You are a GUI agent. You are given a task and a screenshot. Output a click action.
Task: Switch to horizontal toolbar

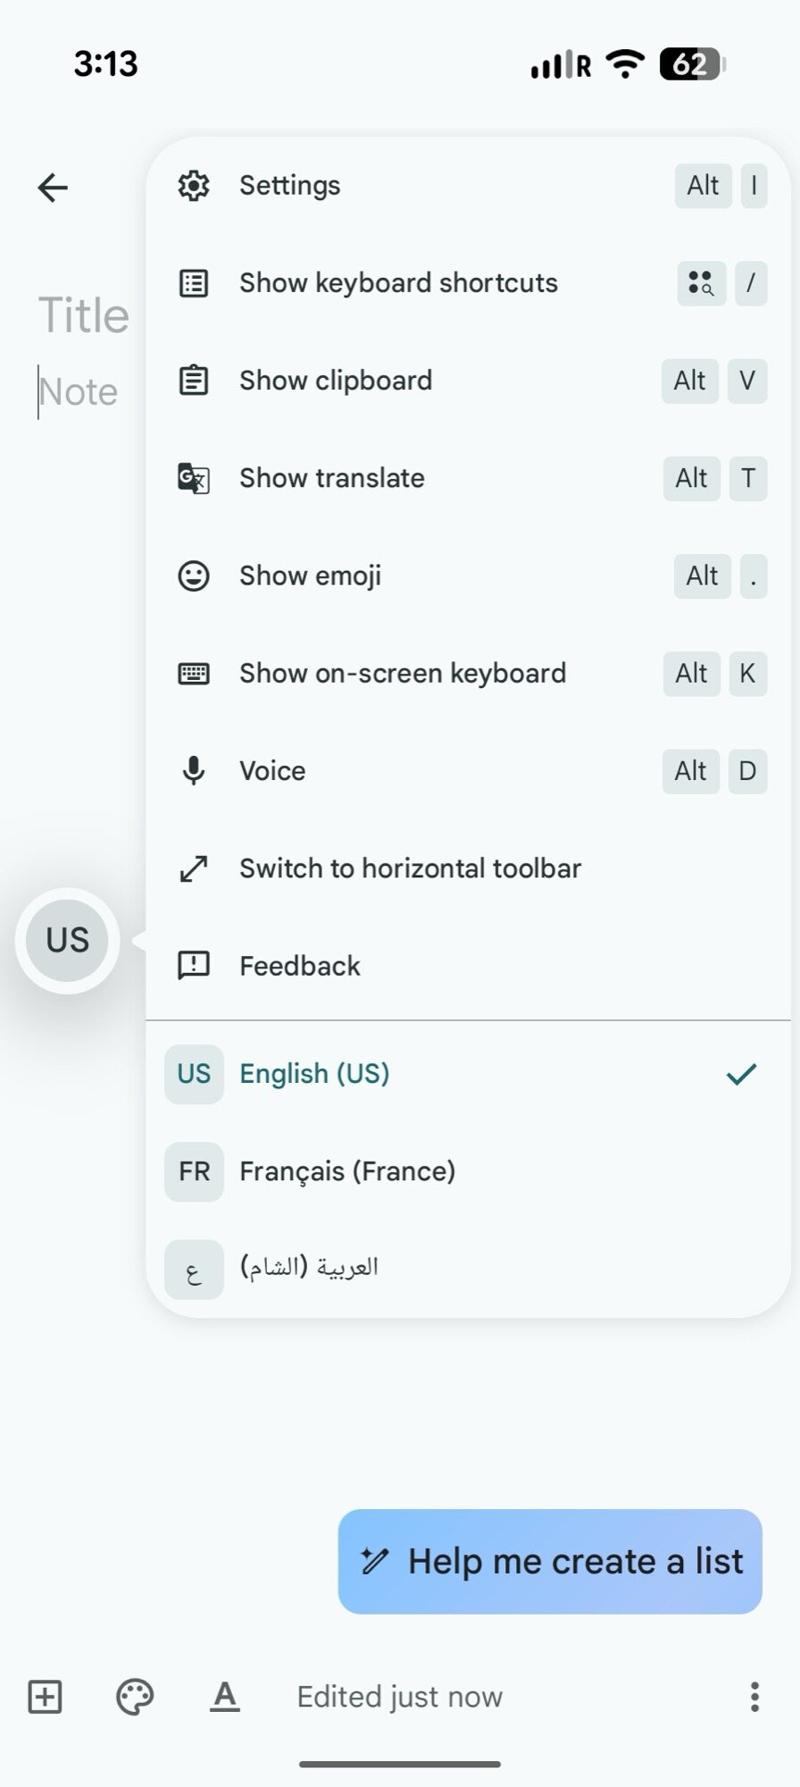(x=410, y=868)
